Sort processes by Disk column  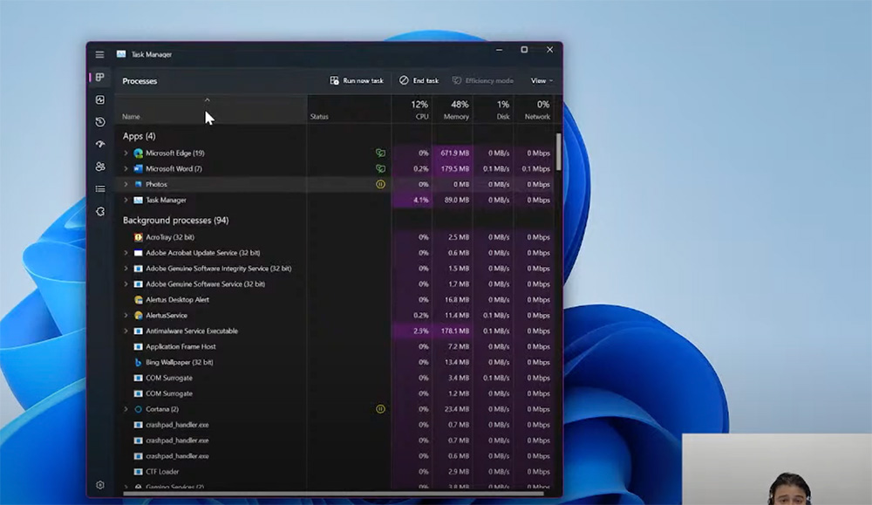pos(494,109)
